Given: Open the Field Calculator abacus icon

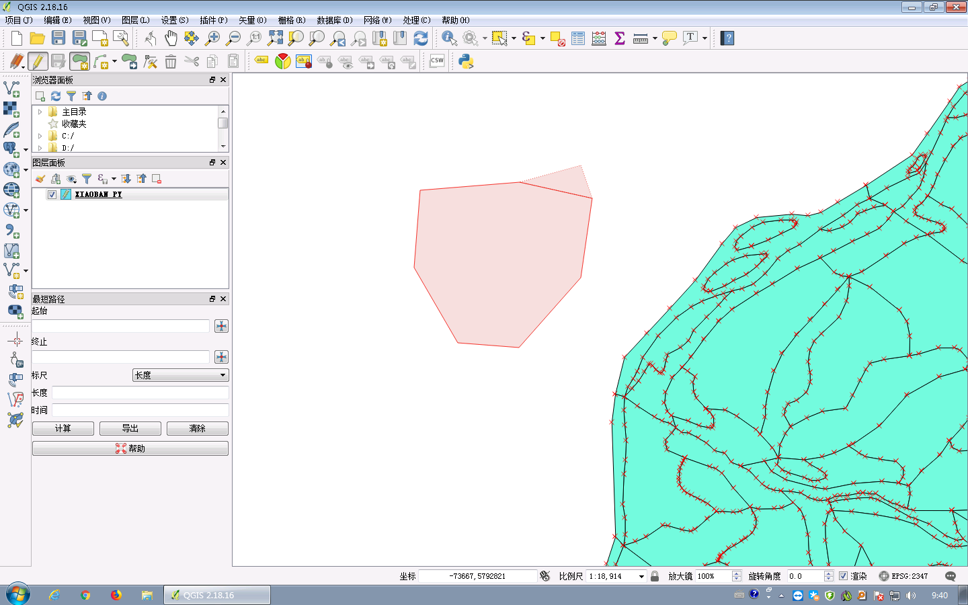Looking at the screenshot, I should (x=599, y=38).
